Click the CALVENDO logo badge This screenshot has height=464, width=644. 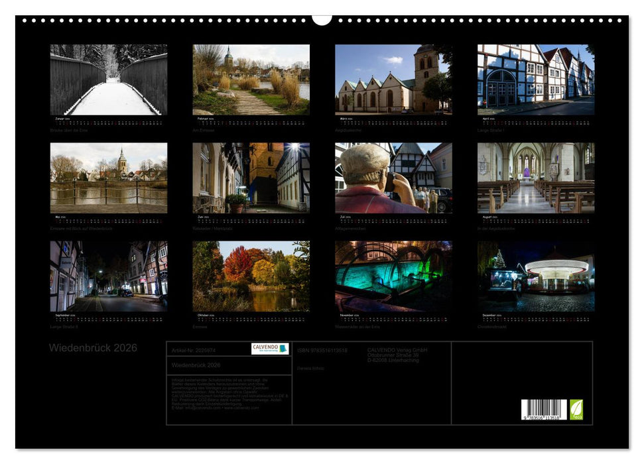pos(270,349)
